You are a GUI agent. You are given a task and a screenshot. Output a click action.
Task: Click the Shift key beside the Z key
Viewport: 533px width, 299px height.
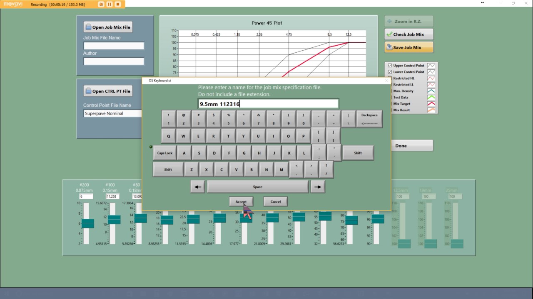coord(168,169)
